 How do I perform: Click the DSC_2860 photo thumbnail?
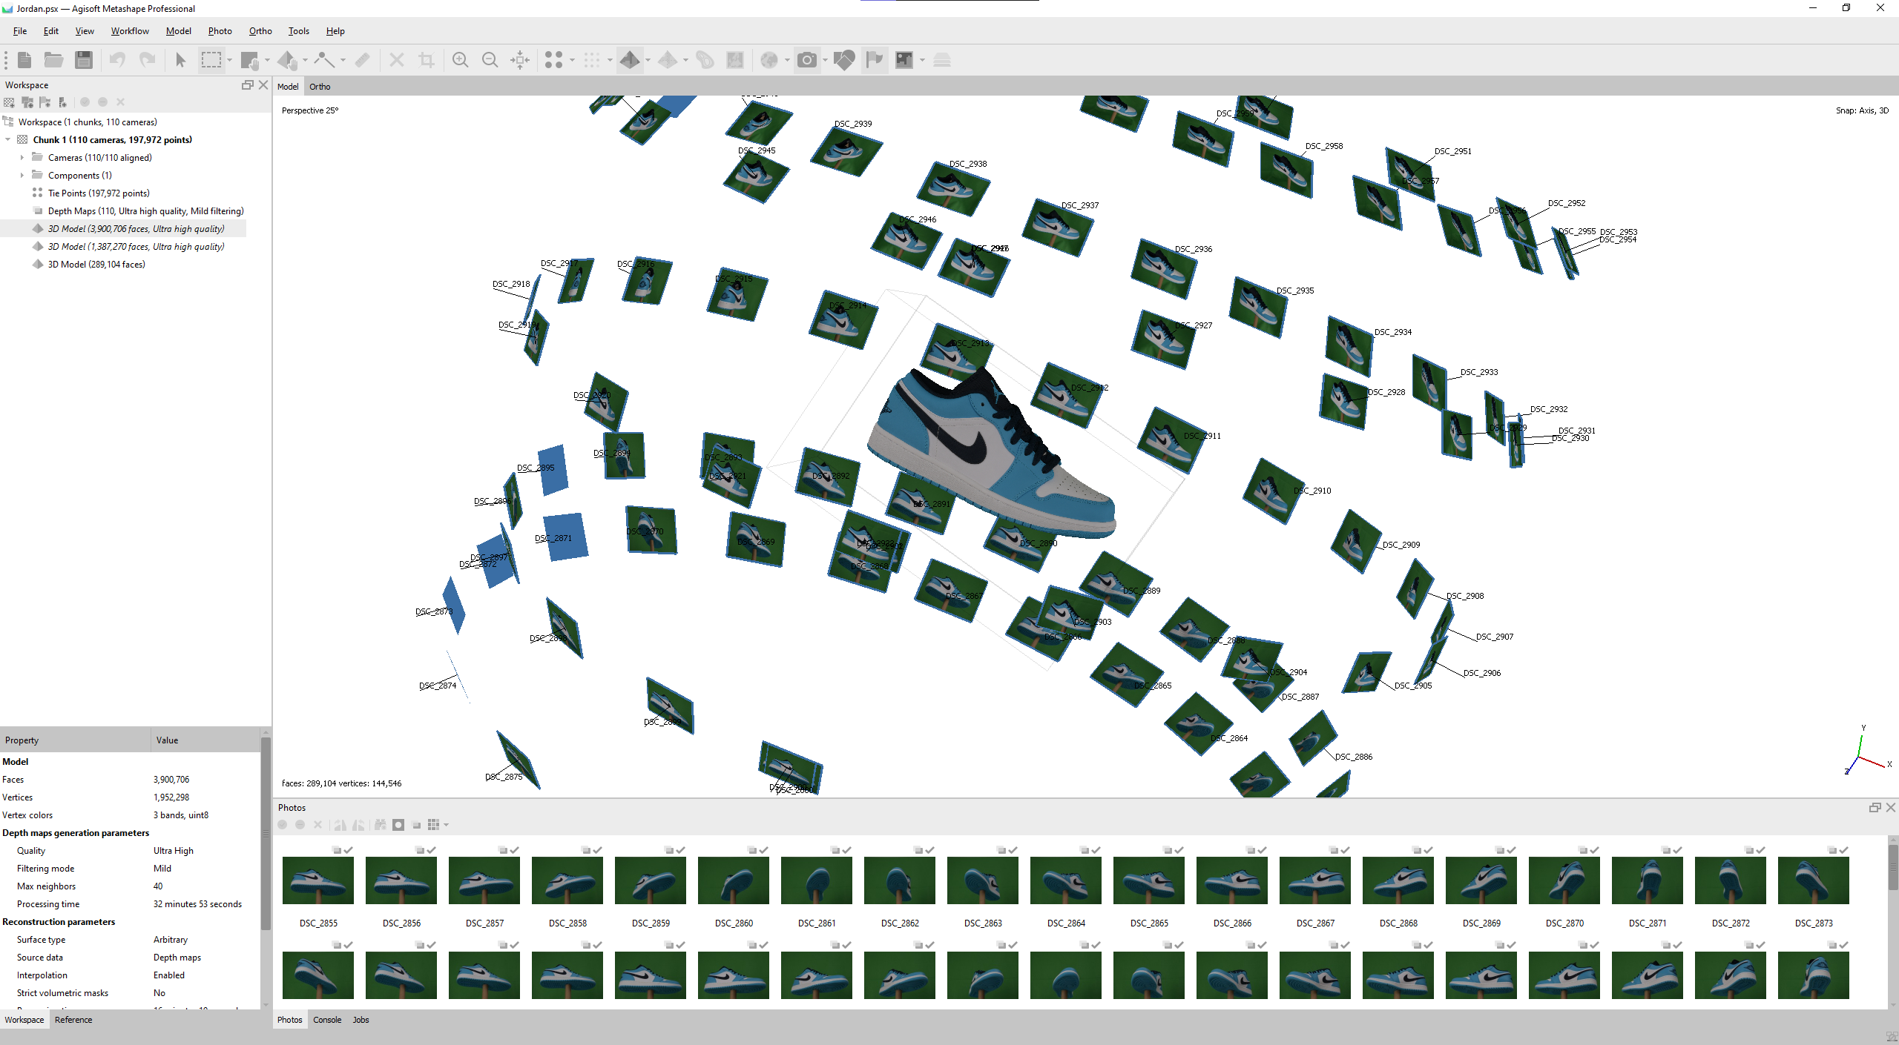734,881
